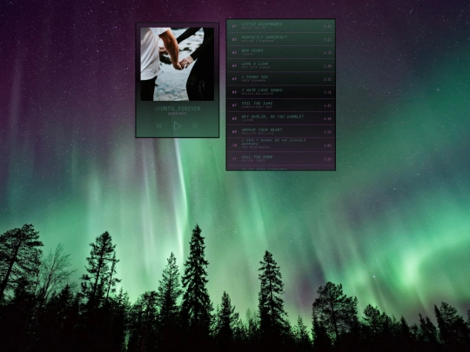Viewport: 470px width, 352px height.
Task: Select the Perfectly Imperfect track
Action: [x=280, y=39]
